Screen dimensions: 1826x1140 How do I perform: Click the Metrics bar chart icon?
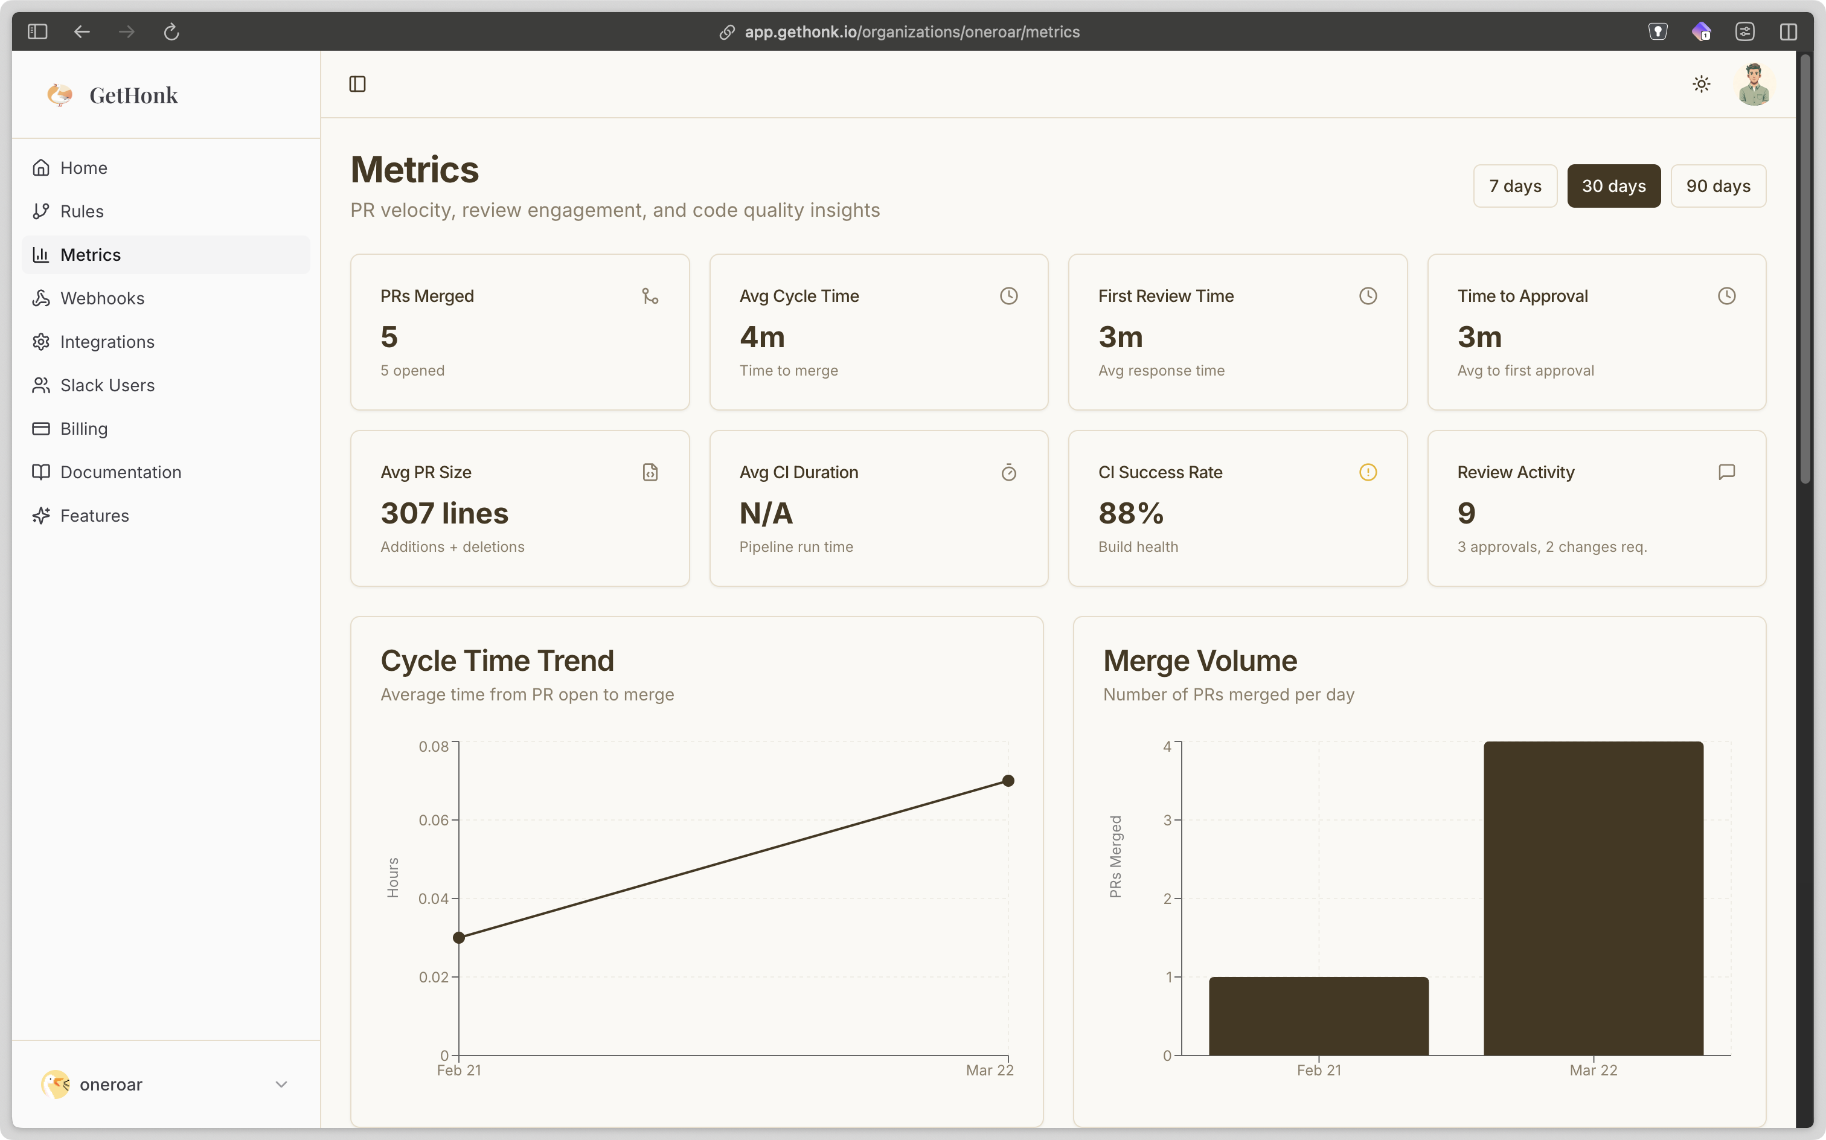click(x=40, y=255)
